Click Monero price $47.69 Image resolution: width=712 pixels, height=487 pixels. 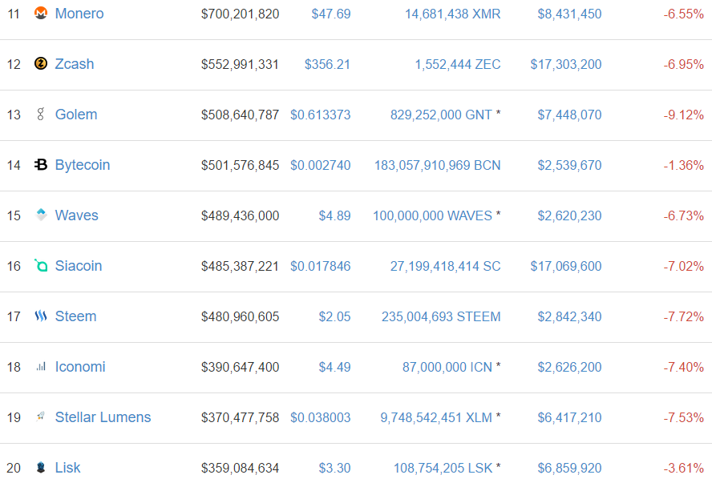click(331, 14)
